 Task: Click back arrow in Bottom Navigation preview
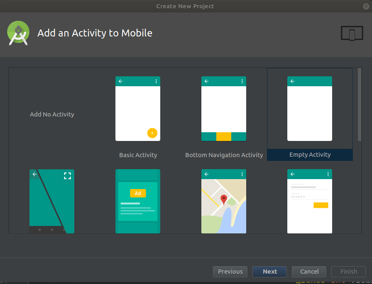[x=207, y=81]
